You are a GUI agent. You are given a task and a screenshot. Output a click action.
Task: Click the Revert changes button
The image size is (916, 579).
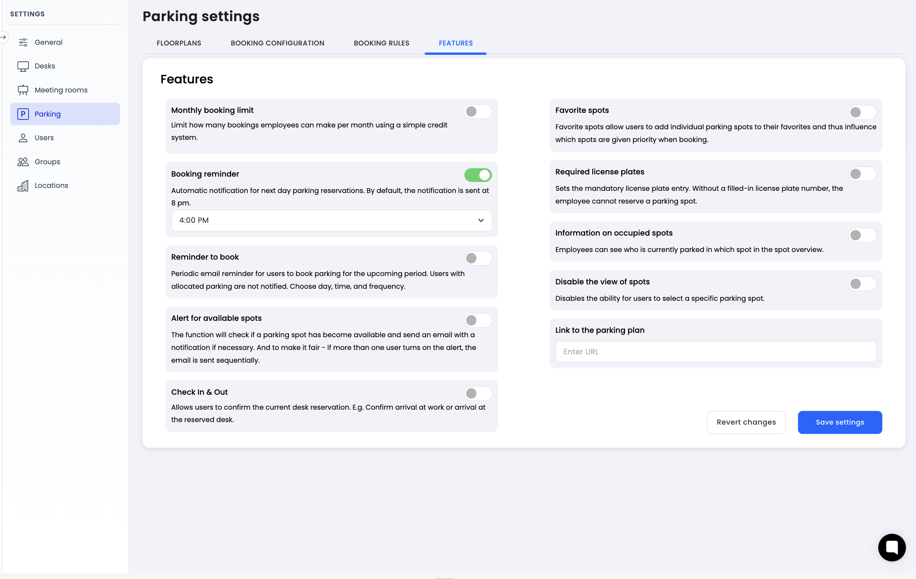pos(745,422)
